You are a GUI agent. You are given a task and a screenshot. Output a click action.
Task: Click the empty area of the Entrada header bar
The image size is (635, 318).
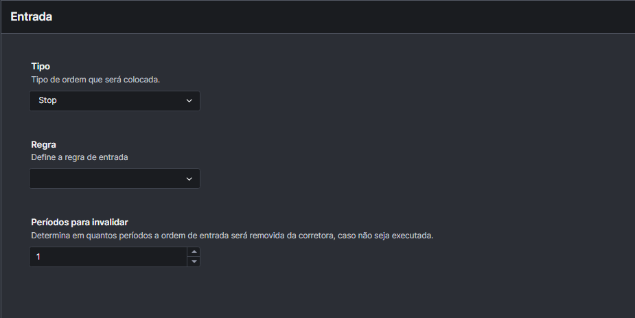click(x=343, y=16)
